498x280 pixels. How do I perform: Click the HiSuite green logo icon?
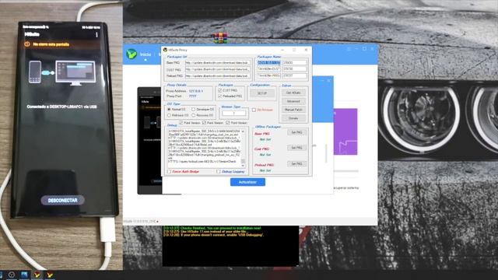point(132,54)
